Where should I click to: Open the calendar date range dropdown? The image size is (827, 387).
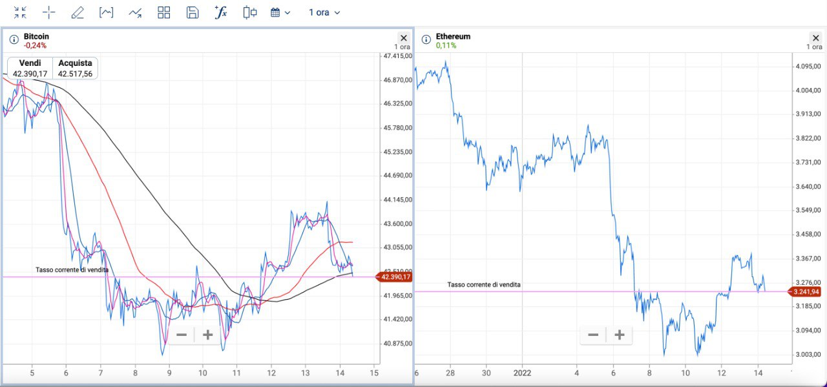coord(280,12)
